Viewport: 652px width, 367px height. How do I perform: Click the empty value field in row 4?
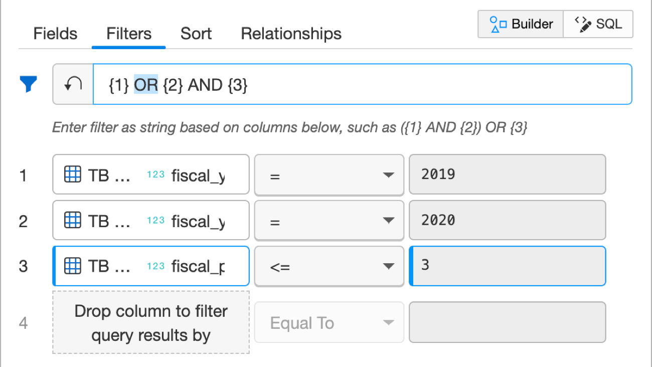pos(508,322)
